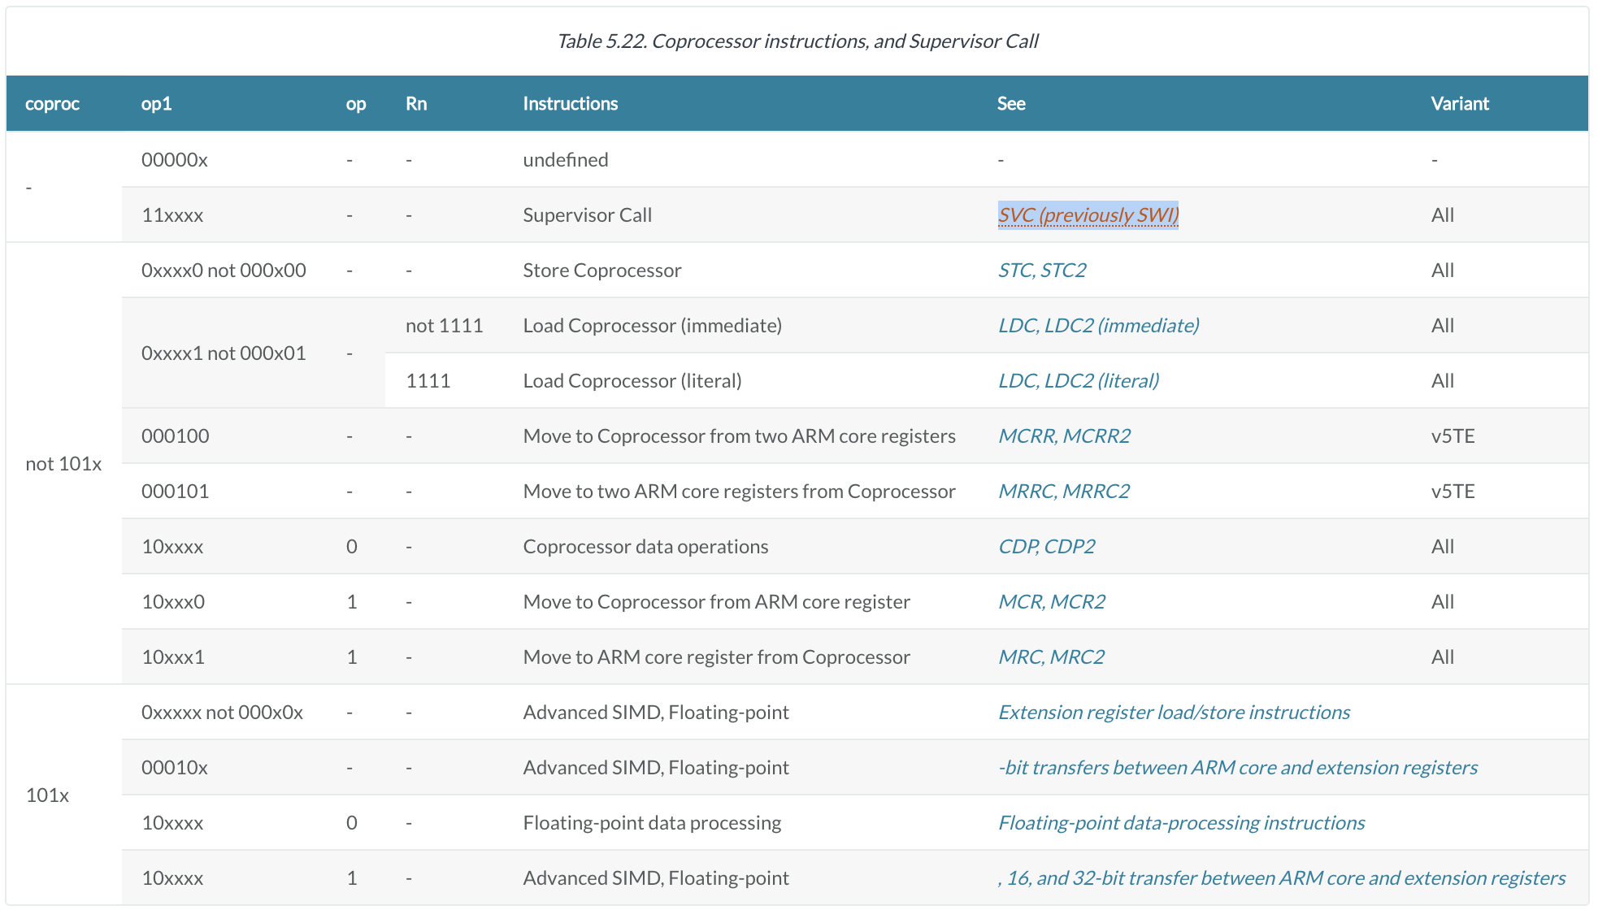The height and width of the screenshot is (910, 1598).
Task: Select Move to ARM core register from Coprocessor
Action: (717, 657)
